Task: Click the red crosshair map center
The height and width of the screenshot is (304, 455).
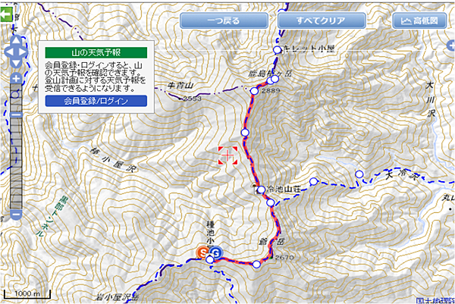Action: click(227, 155)
